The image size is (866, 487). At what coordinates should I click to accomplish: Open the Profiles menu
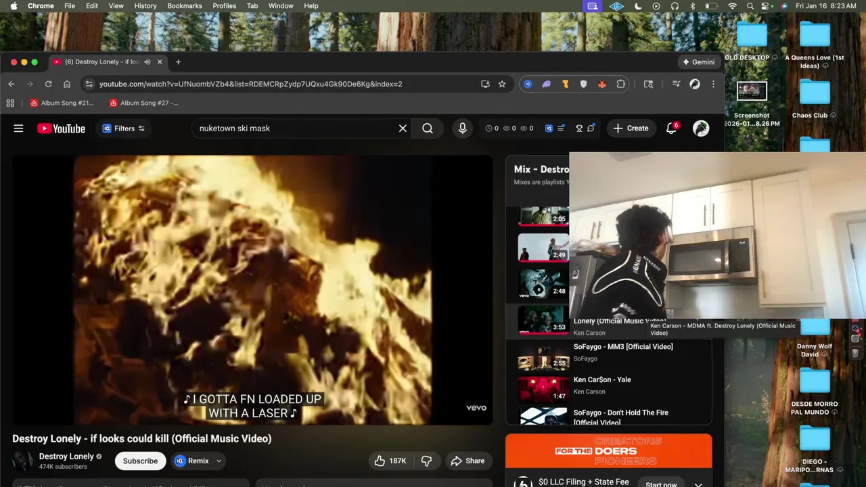tap(225, 6)
